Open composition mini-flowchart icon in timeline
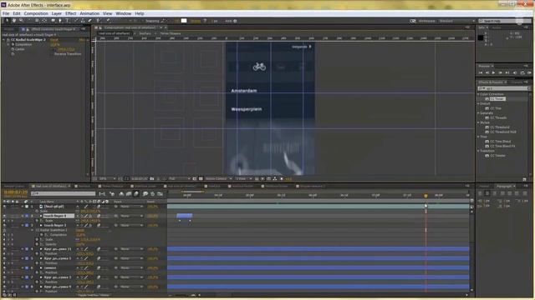The width and height of the screenshot is (535, 300). click(x=102, y=194)
